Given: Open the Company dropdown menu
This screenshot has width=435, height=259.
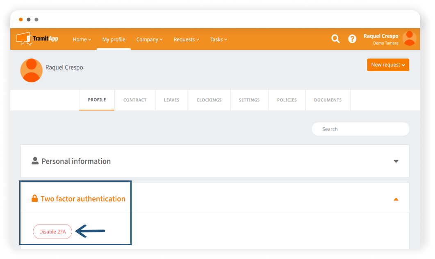Looking at the screenshot, I should click(x=149, y=40).
